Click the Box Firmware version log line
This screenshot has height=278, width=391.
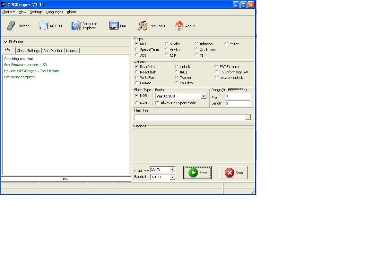click(25, 65)
